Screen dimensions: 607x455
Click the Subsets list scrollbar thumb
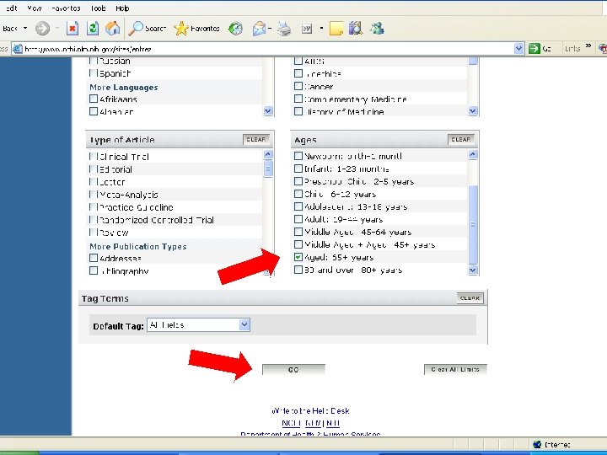click(x=473, y=61)
